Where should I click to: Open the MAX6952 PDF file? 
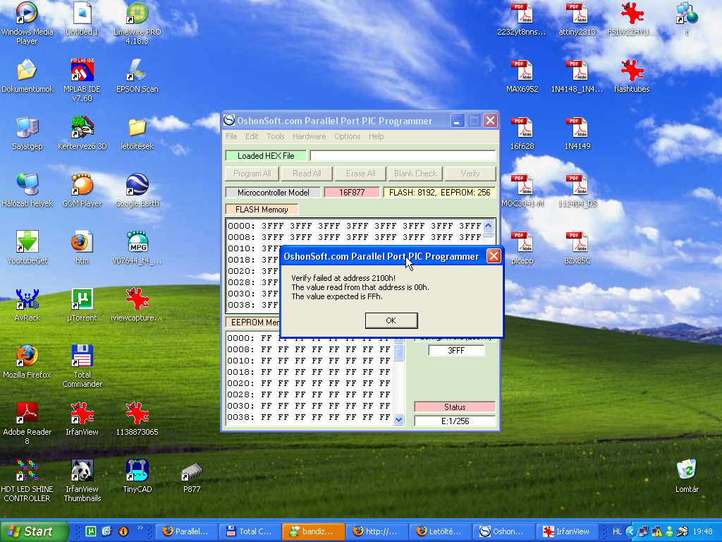pos(522,76)
